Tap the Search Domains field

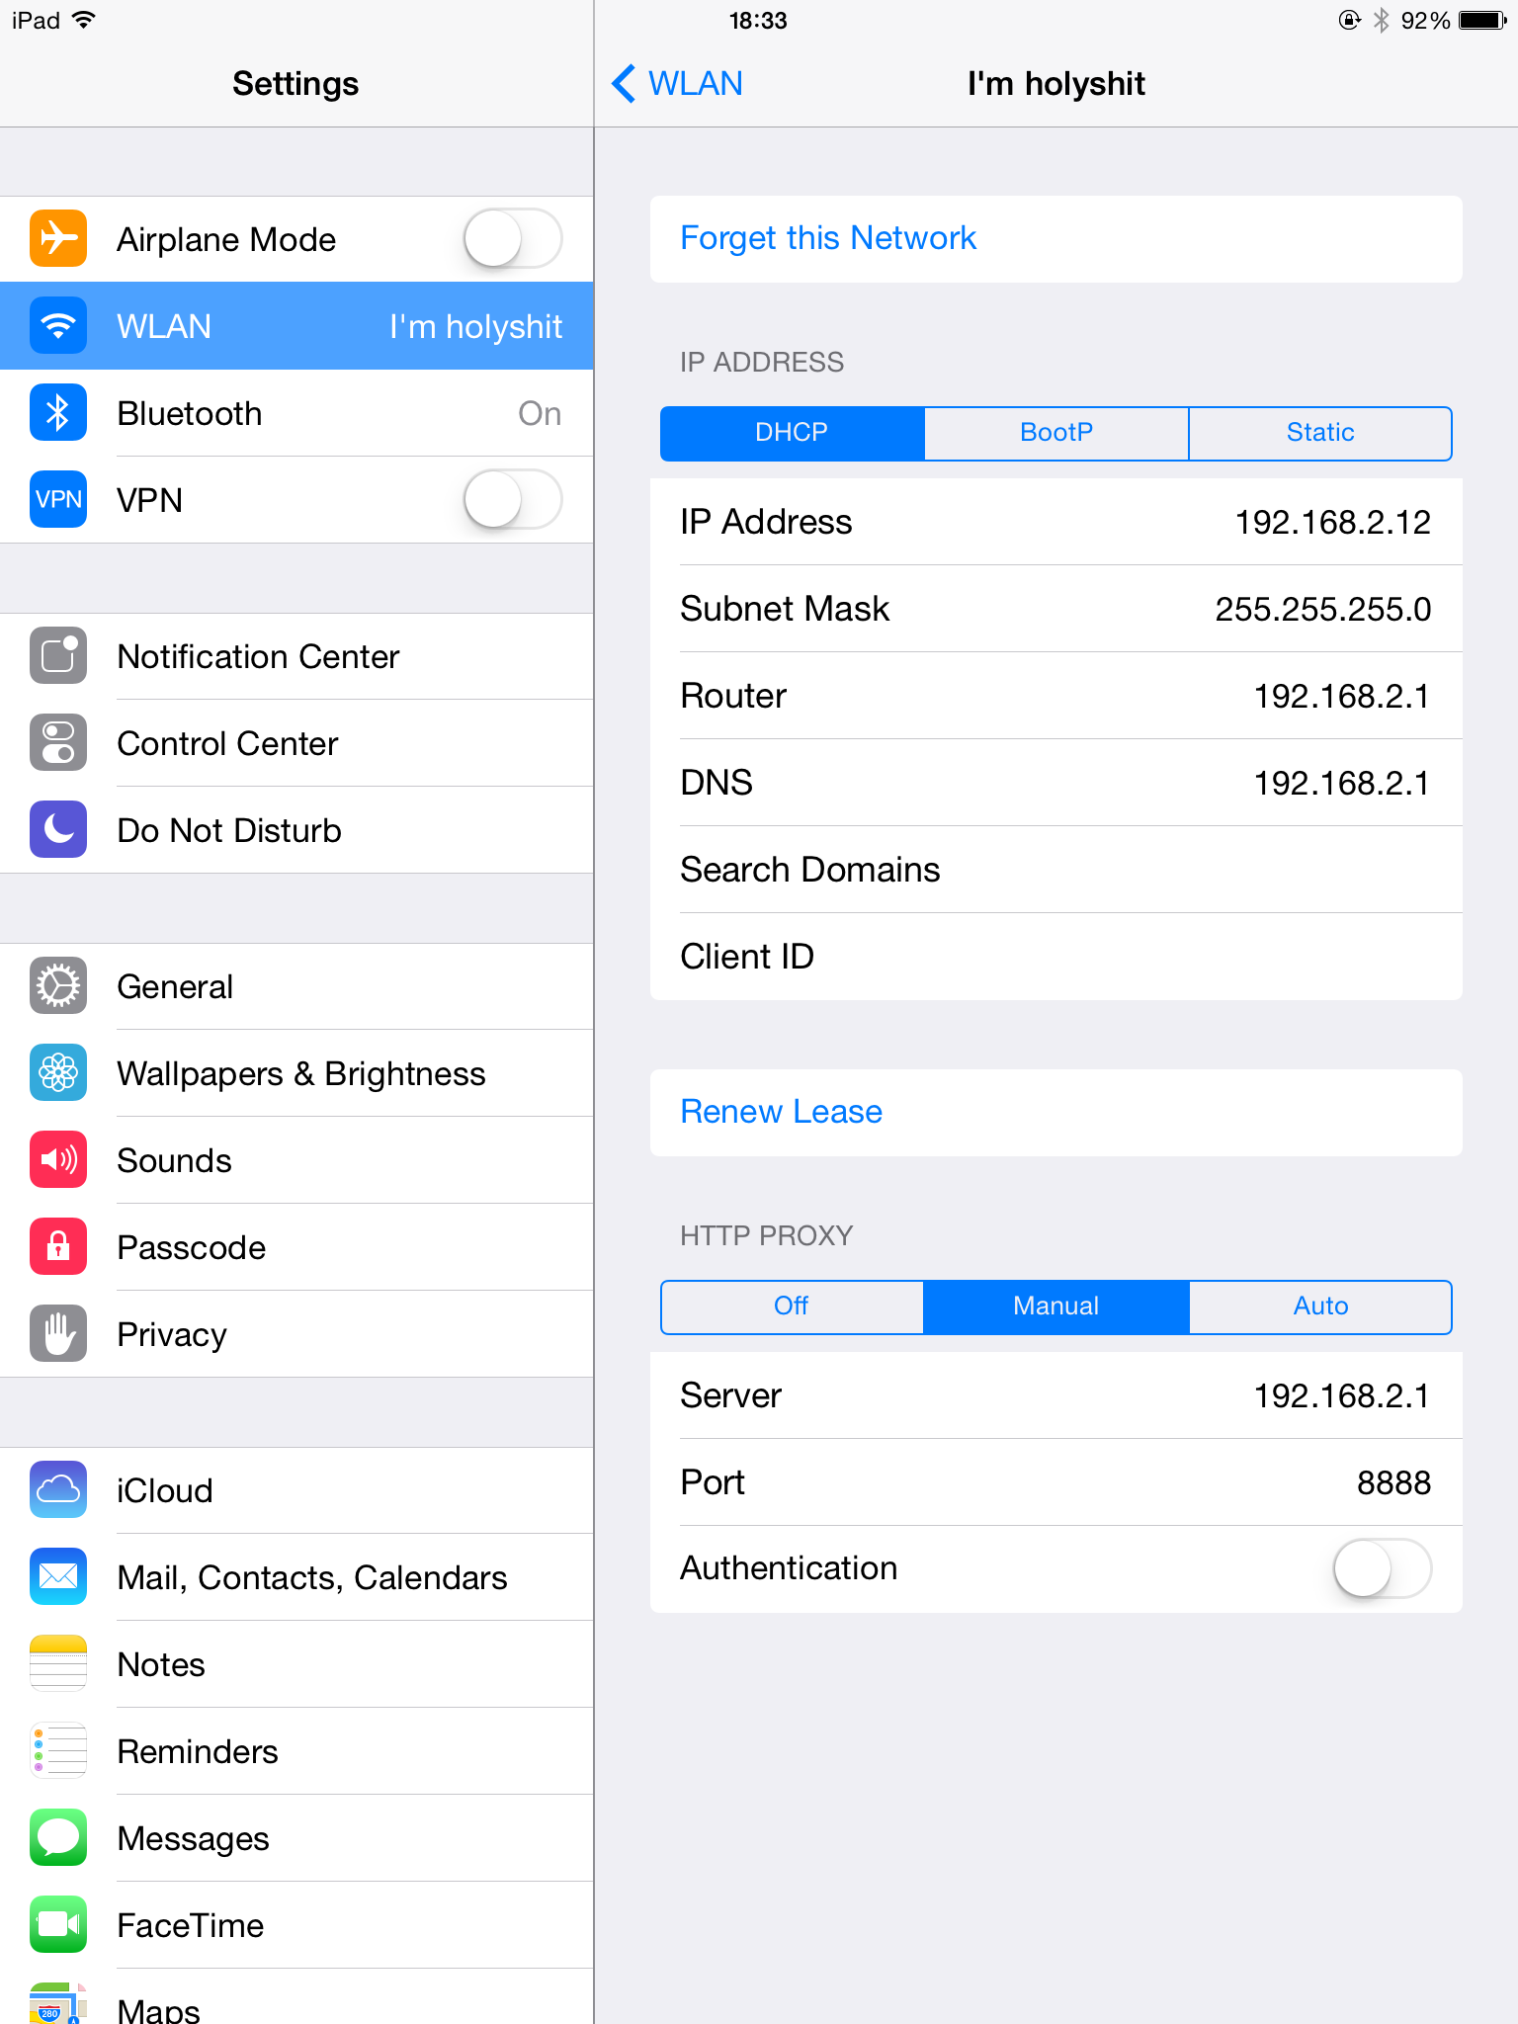(1056, 870)
